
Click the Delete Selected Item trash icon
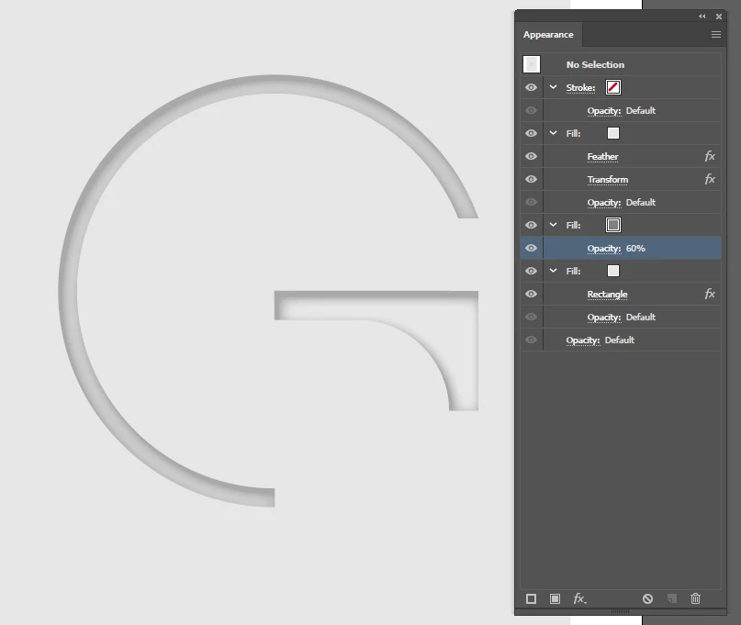695,599
